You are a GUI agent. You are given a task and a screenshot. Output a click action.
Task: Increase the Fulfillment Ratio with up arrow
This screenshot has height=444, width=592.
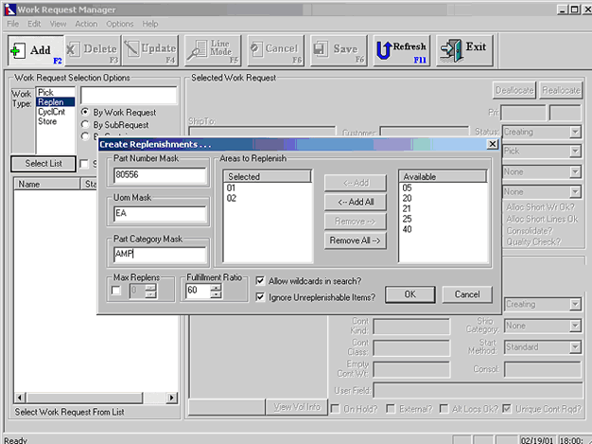click(216, 287)
